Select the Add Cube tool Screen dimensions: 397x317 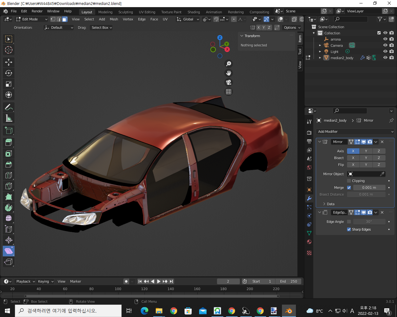[9, 130]
